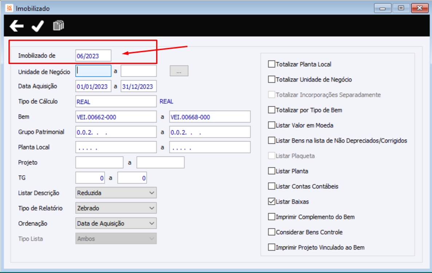Viewport: 432px width, 273px height.
Task: Click first Planta Local field
Action: coord(116,147)
